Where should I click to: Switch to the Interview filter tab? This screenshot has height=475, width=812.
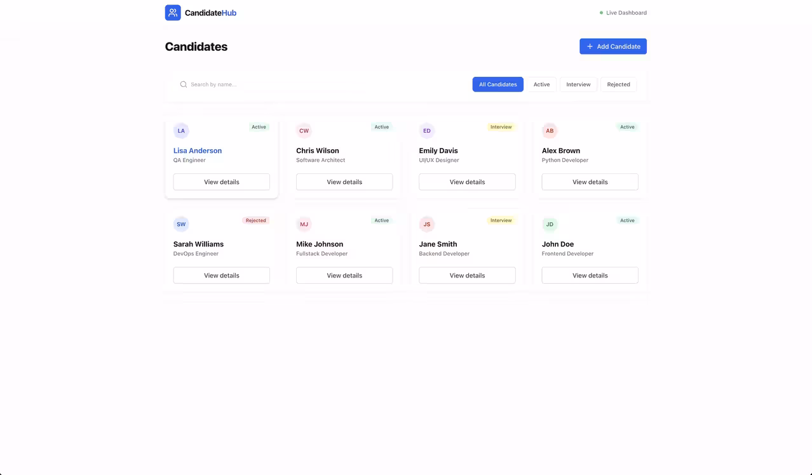pyautogui.click(x=578, y=84)
